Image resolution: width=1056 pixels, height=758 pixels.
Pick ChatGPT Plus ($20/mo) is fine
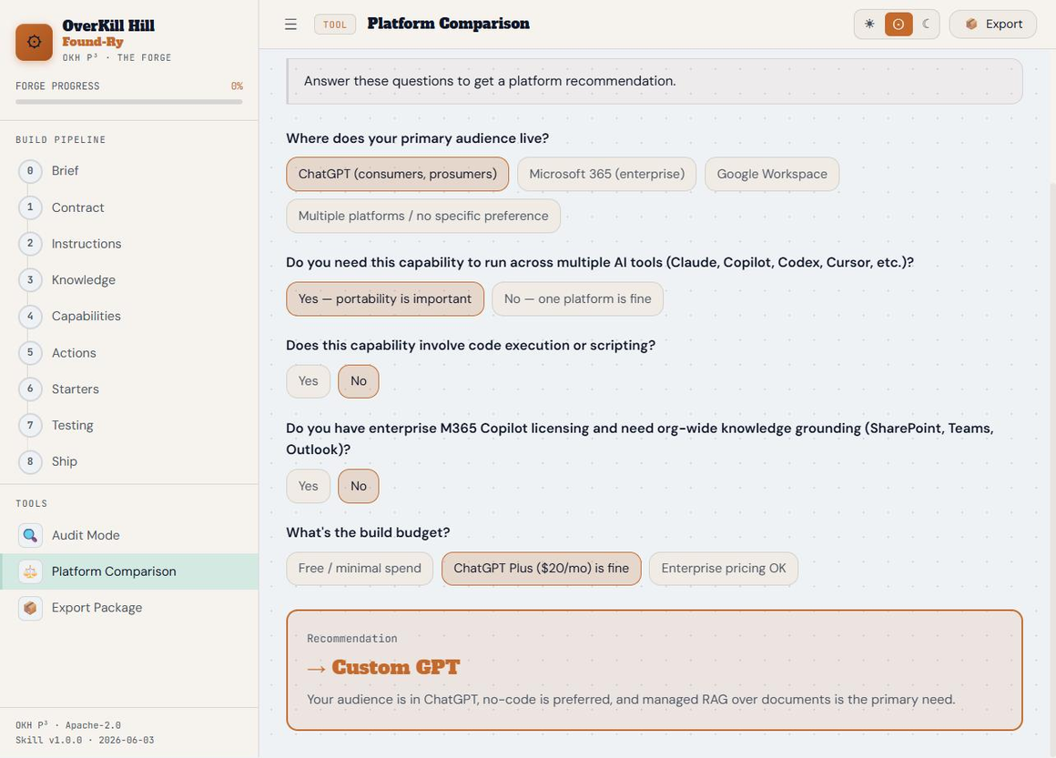[x=541, y=569]
